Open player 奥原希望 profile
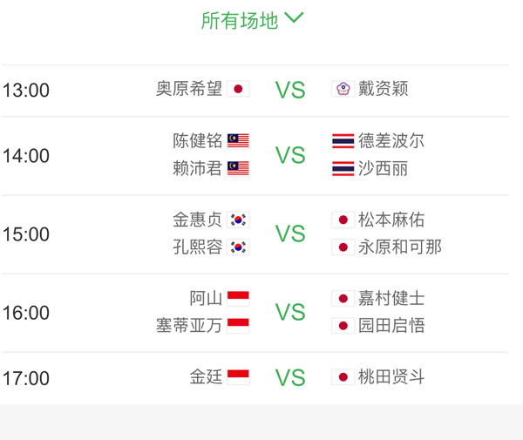This screenshot has height=440, width=523. pos(189,89)
